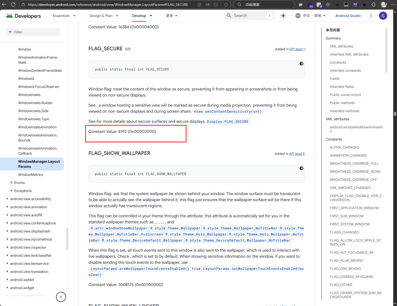Click the bookmark star icon in address bar
This screenshot has height=306, width=397.
point(226,5)
